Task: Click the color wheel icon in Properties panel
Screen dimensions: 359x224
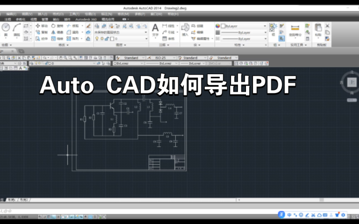Action: tap(217, 26)
